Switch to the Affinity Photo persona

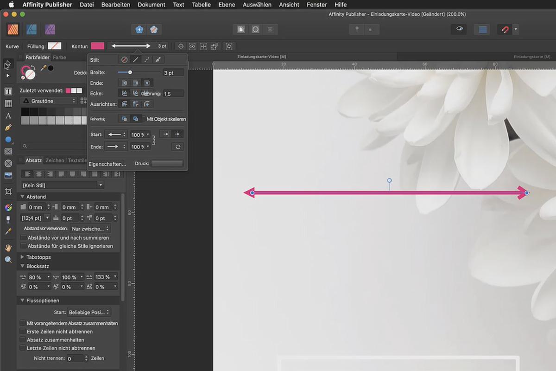50,29
